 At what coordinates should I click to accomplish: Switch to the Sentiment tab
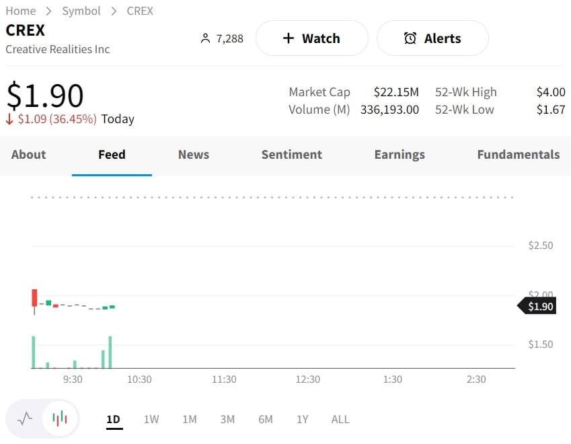(291, 155)
